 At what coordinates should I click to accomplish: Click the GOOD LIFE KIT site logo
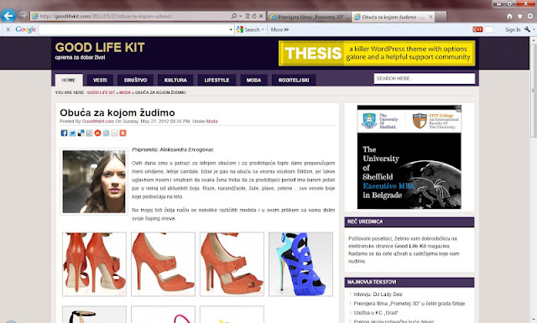(x=100, y=48)
